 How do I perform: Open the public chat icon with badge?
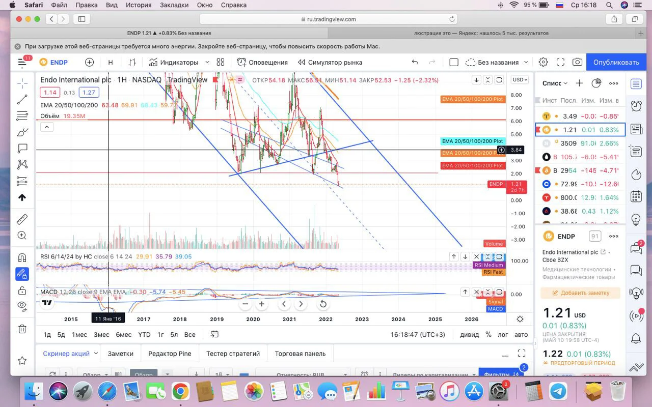[636, 248]
